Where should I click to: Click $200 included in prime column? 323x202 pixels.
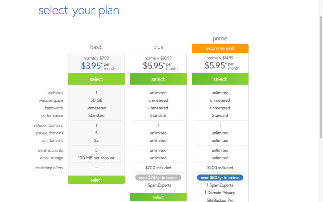(220, 168)
